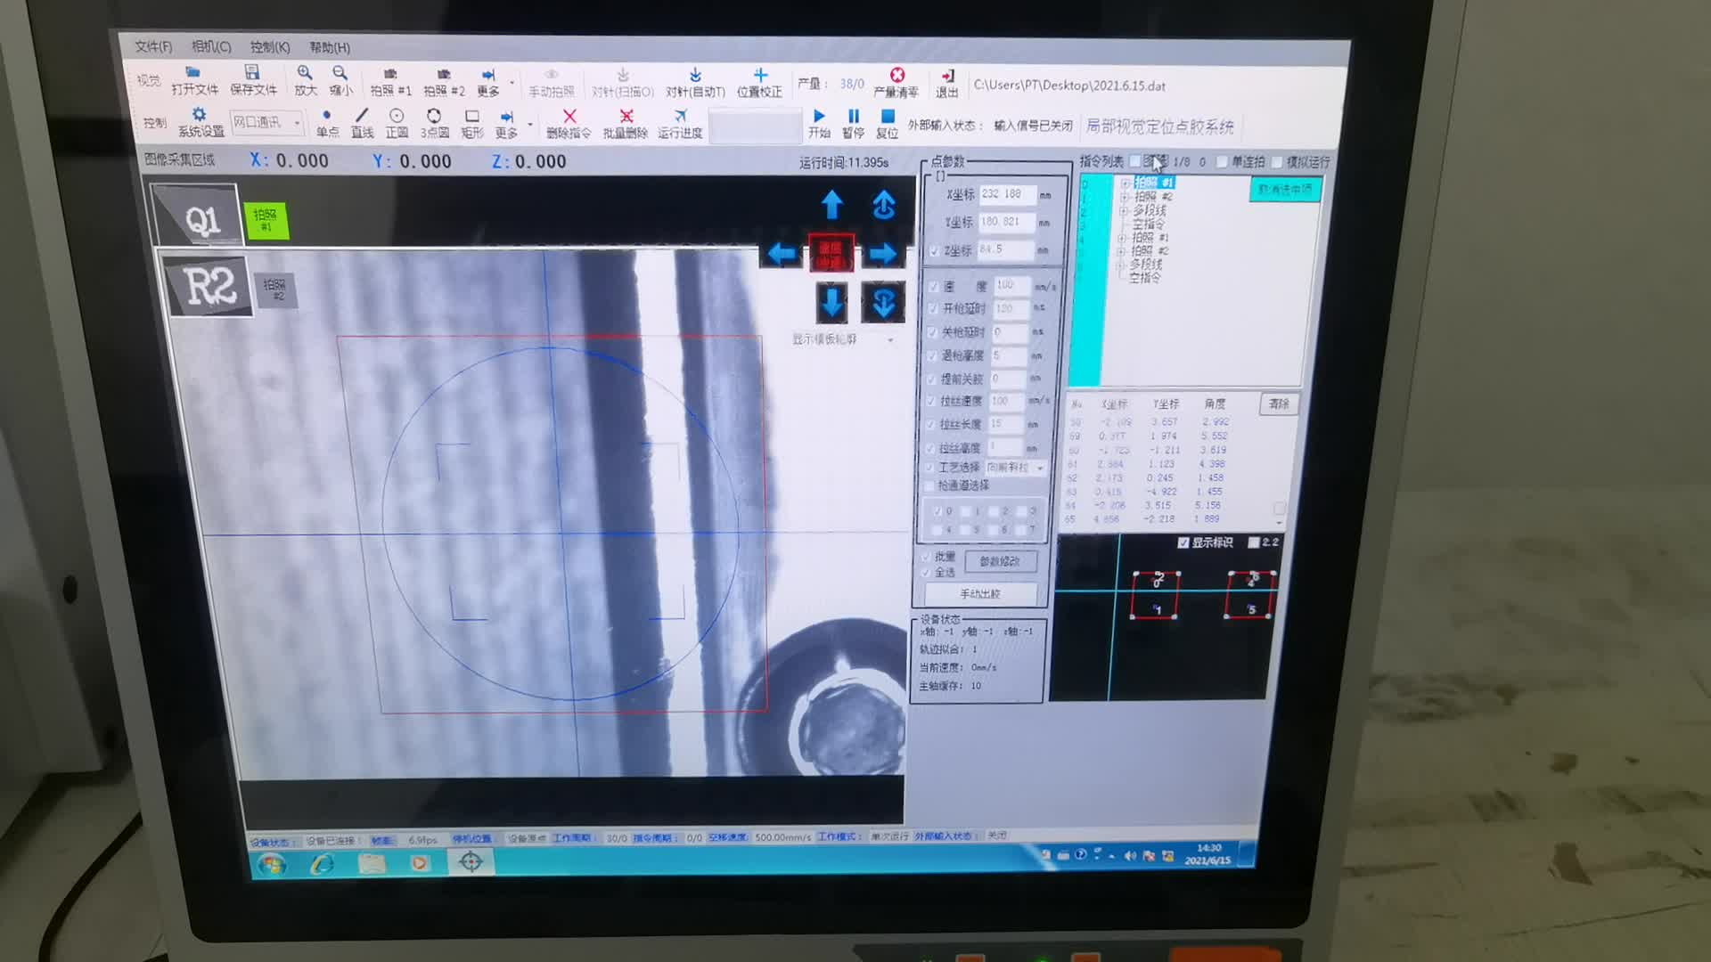Open the 控制(K) menu
Viewport: 1711px width, 962px height.
point(270,47)
